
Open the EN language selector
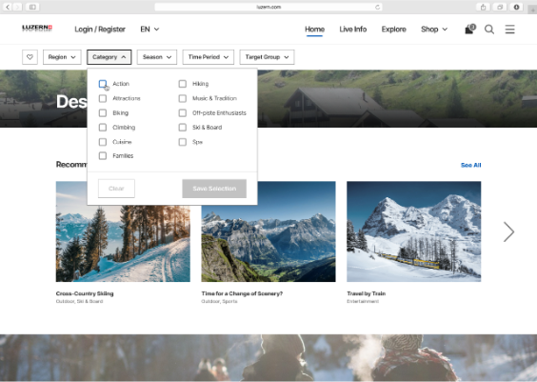tap(149, 30)
